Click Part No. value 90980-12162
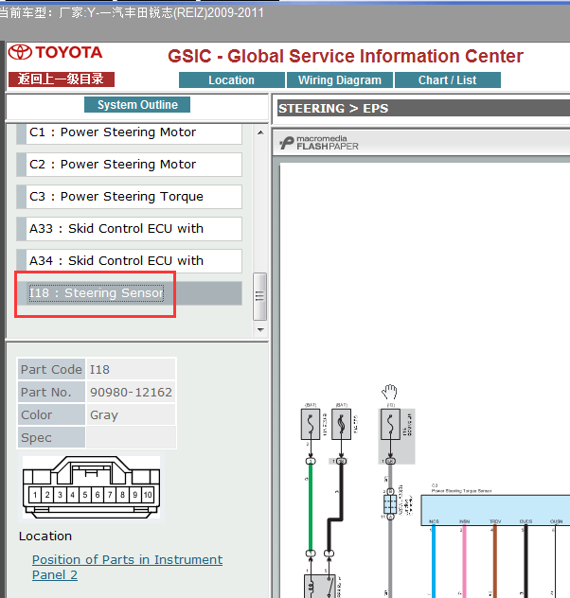570x598 pixels. pyautogui.click(x=131, y=392)
